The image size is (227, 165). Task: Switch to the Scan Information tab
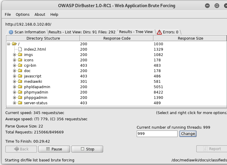click(x=27, y=32)
